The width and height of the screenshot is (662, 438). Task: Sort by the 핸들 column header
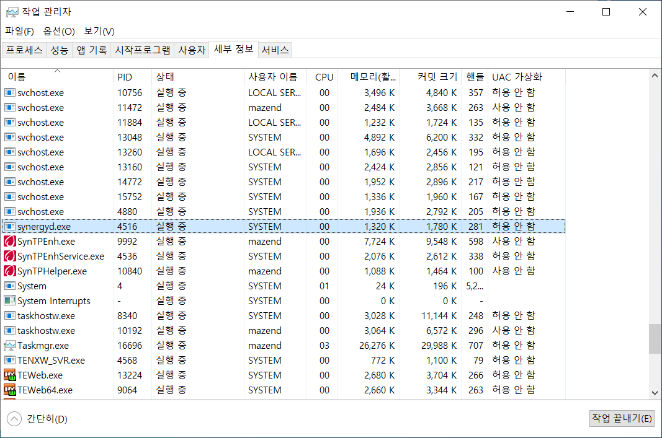point(475,77)
